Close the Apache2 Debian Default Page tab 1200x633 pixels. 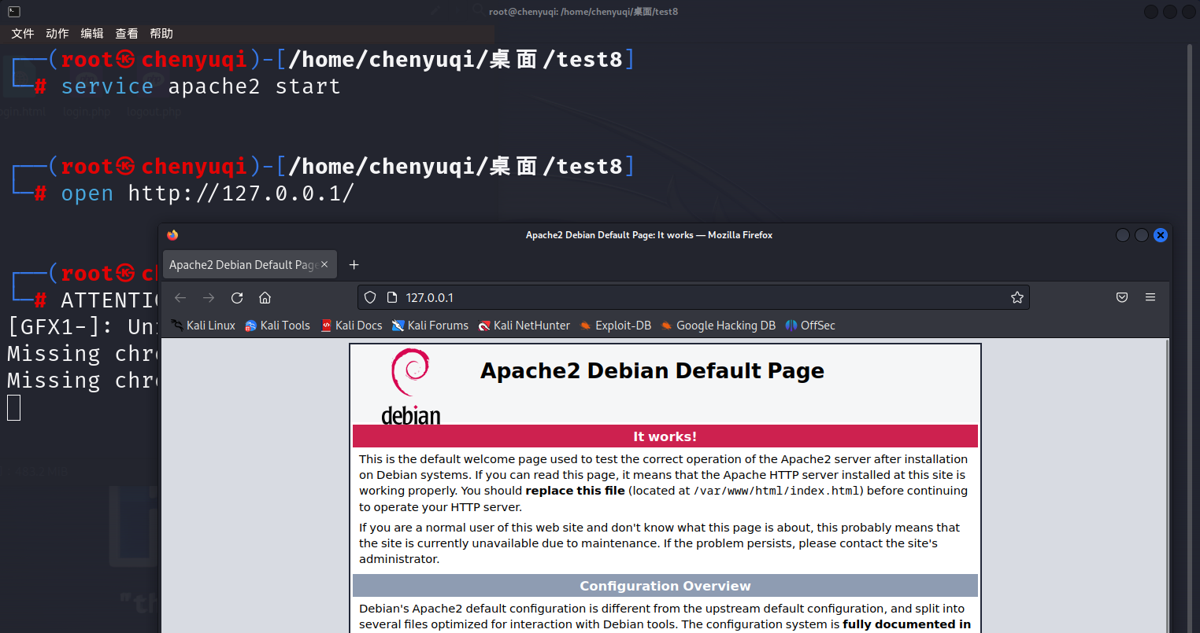(x=324, y=265)
